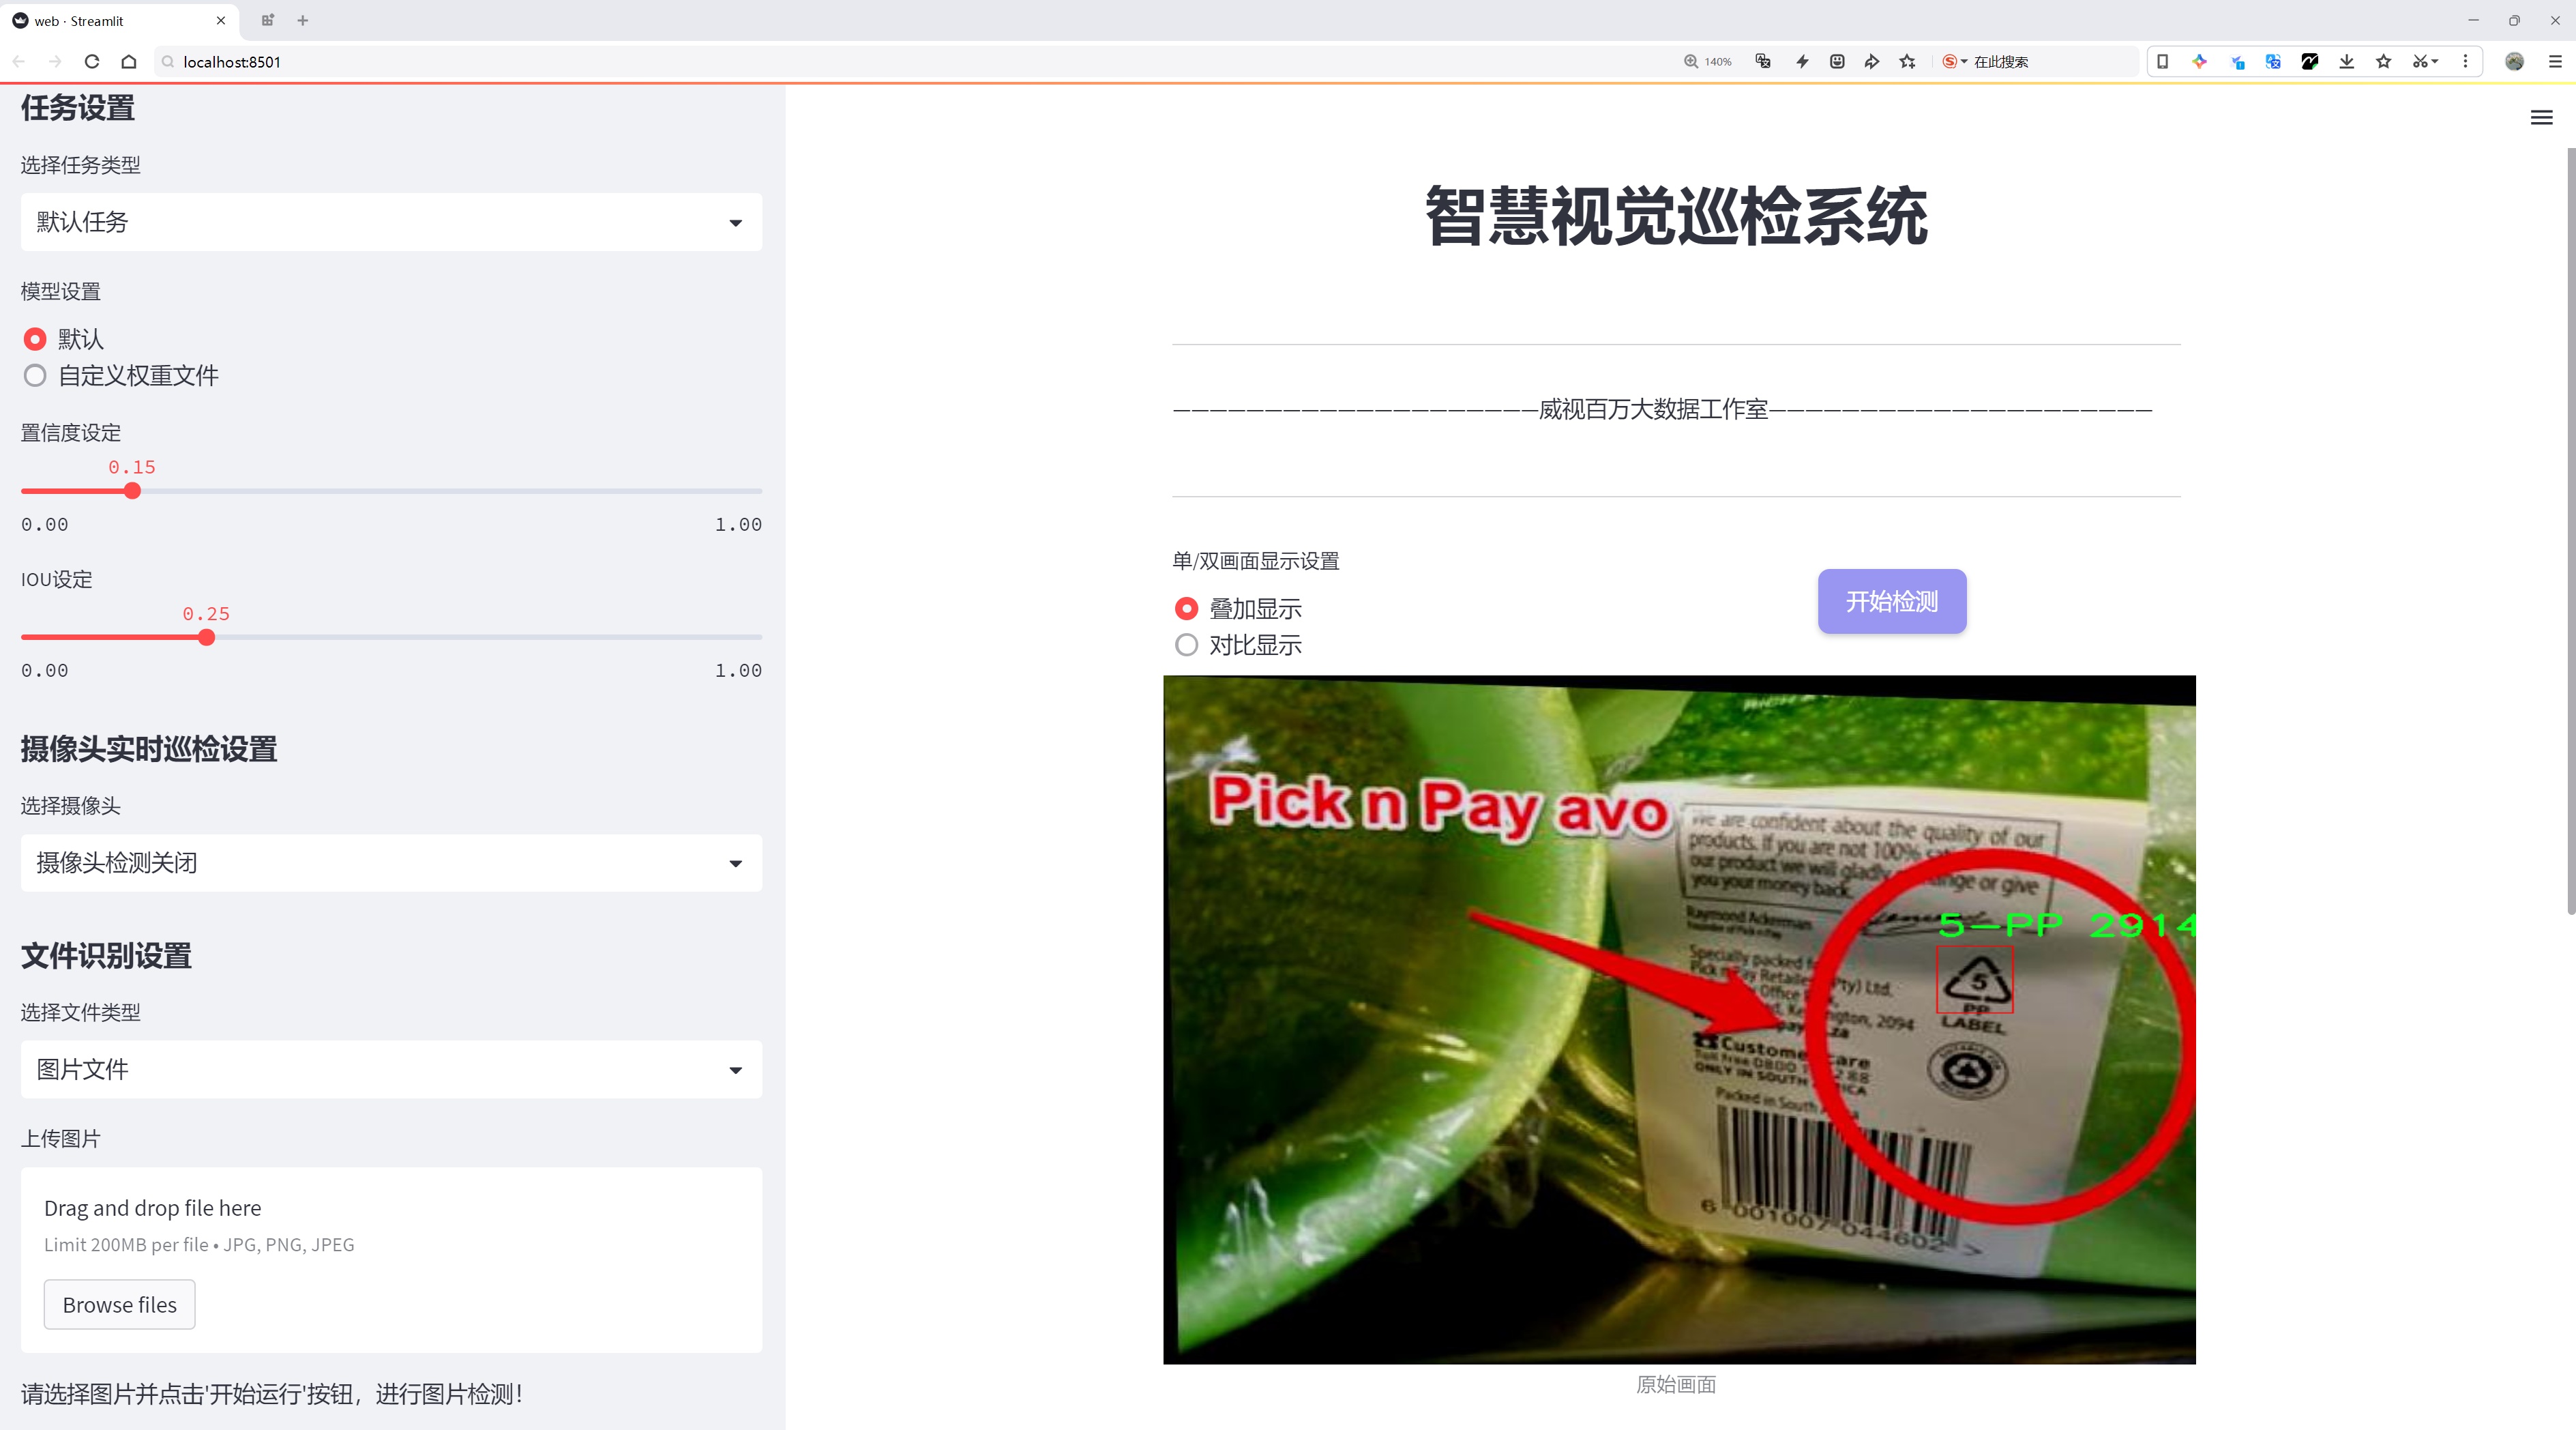Open the 摄像头检测关闭 camera dropdown
Viewport: 2576px width, 1430px height.
coord(391,862)
